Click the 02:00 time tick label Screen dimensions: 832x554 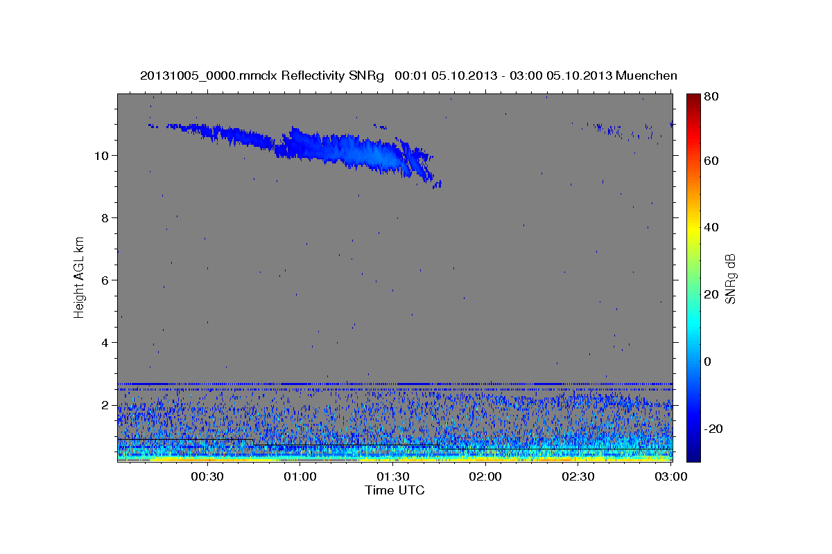(x=485, y=476)
